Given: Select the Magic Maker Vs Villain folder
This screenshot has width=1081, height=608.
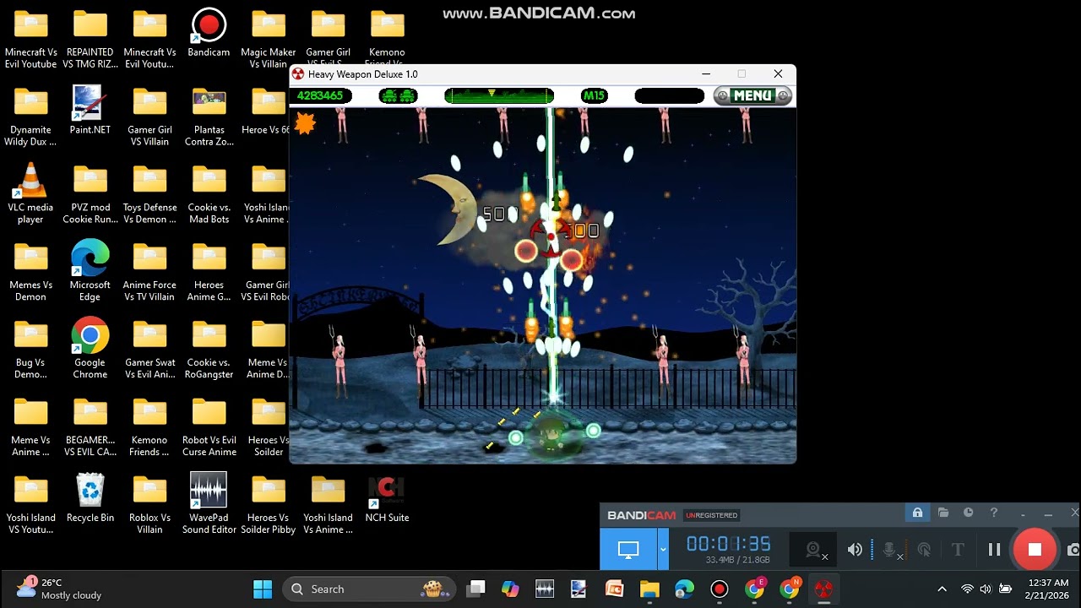Looking at the screenshot, I should 268,39.
